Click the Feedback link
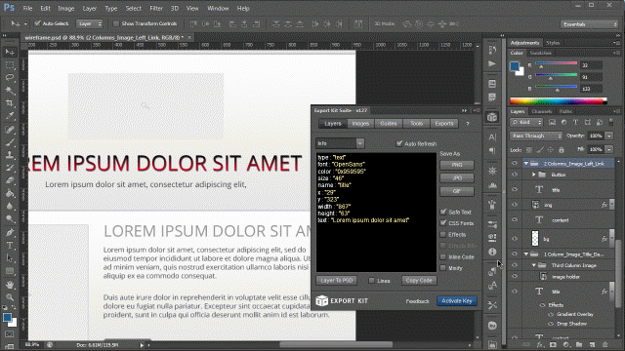Image resolution: width=625 pixels, height=351 pixels. point(417,301)
